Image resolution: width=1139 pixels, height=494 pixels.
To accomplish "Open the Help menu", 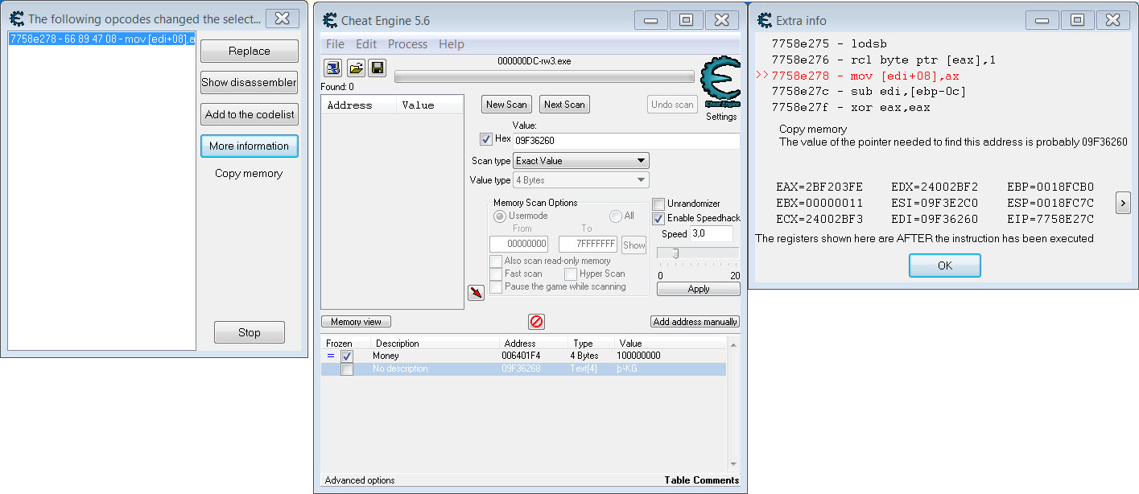I will [452, 44].
